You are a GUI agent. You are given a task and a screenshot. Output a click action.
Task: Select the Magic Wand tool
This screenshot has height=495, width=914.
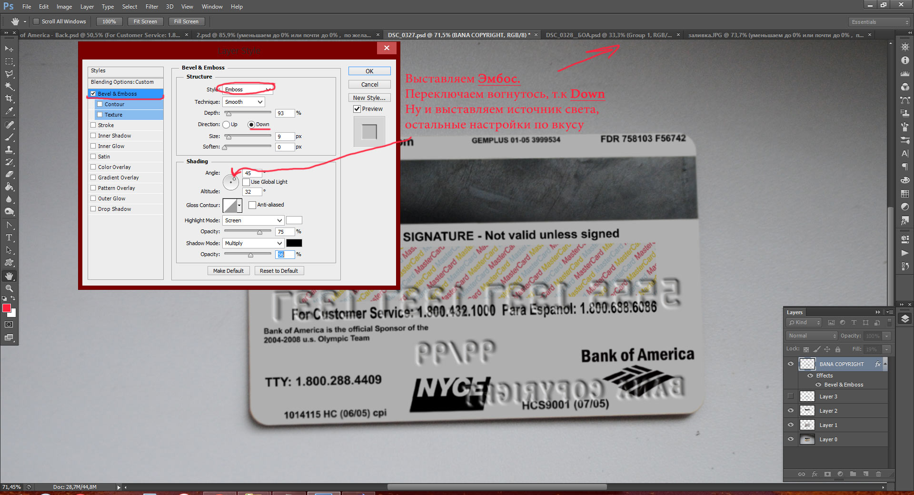pos(9,86)
